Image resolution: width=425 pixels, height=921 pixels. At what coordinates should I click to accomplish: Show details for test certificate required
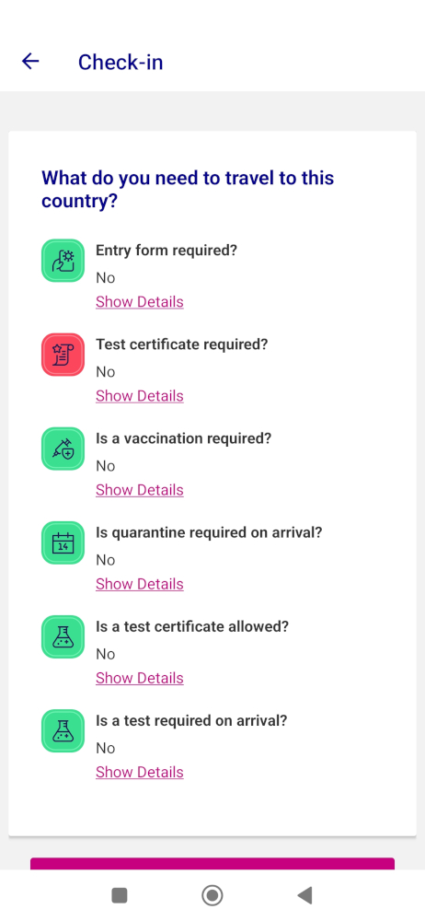coord(140,396)
